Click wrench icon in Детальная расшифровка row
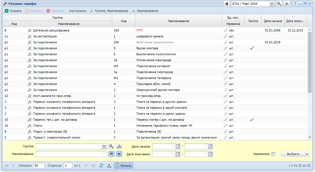This screenshot has width=315, height=172. pyautogui.click(x=30, y=30)
